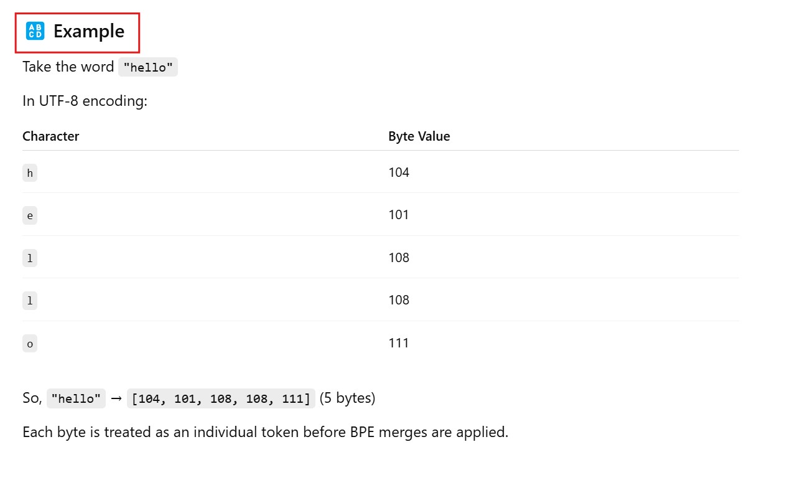Click the [104, 101, 108, 108, 111] byte array
The width and height of the screenshot is (810, 480).
[x=221, y=399]
